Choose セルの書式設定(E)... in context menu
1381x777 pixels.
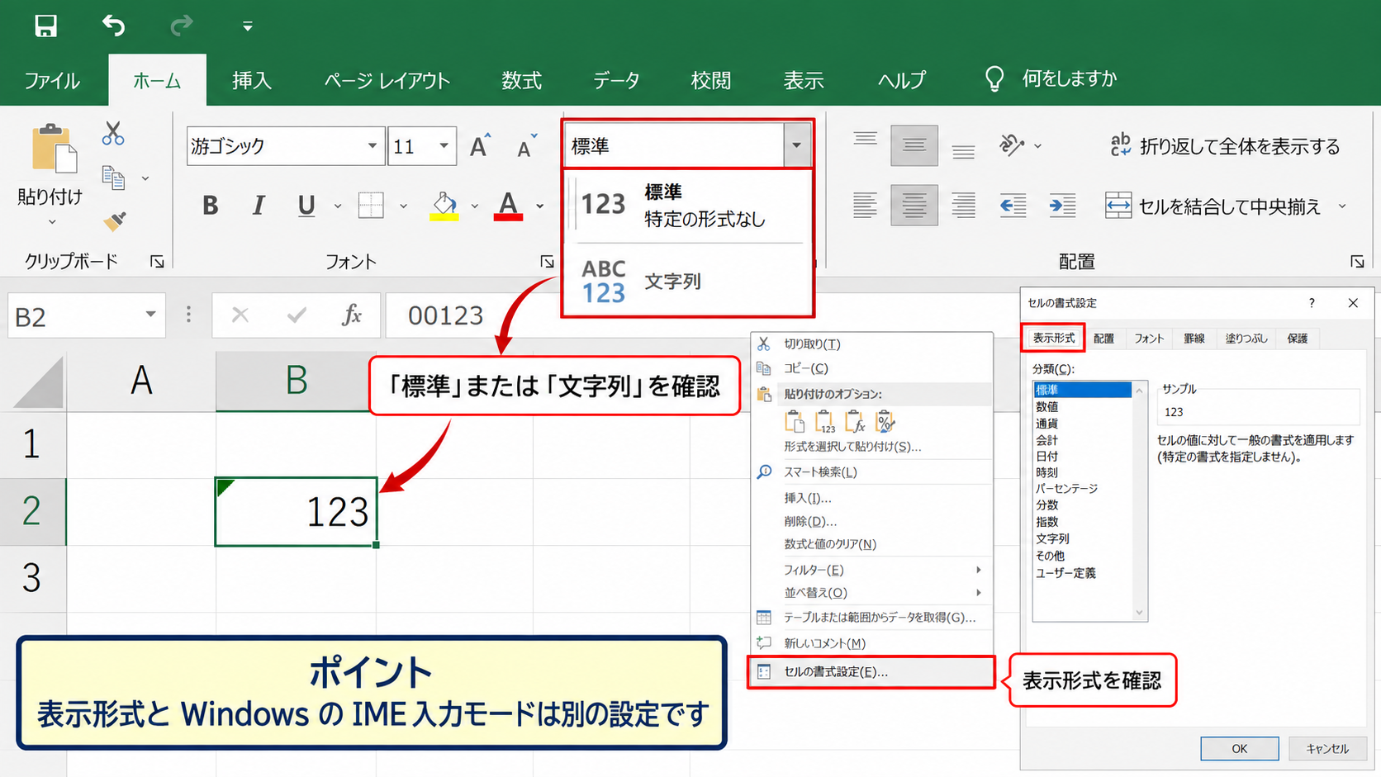871,671
